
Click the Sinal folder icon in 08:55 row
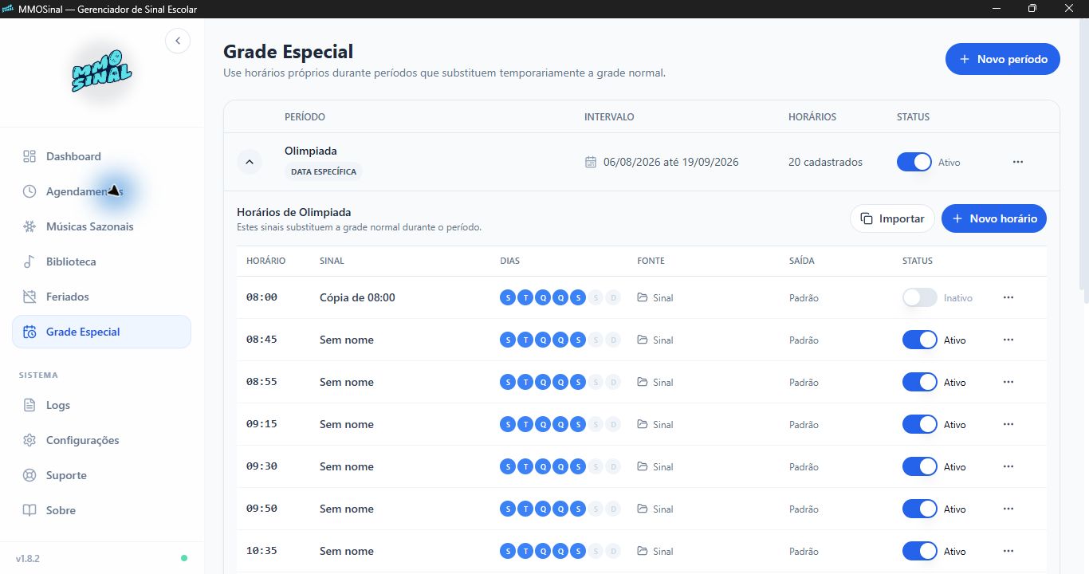click(x=643, y=382)
